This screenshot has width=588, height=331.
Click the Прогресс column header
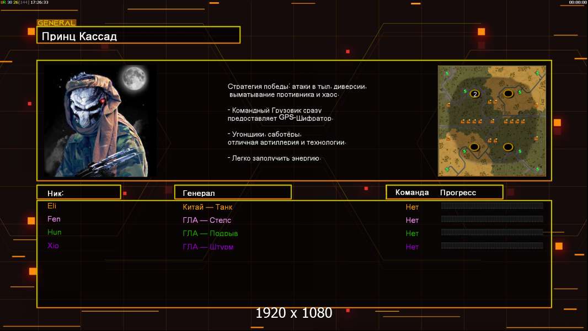458,193
